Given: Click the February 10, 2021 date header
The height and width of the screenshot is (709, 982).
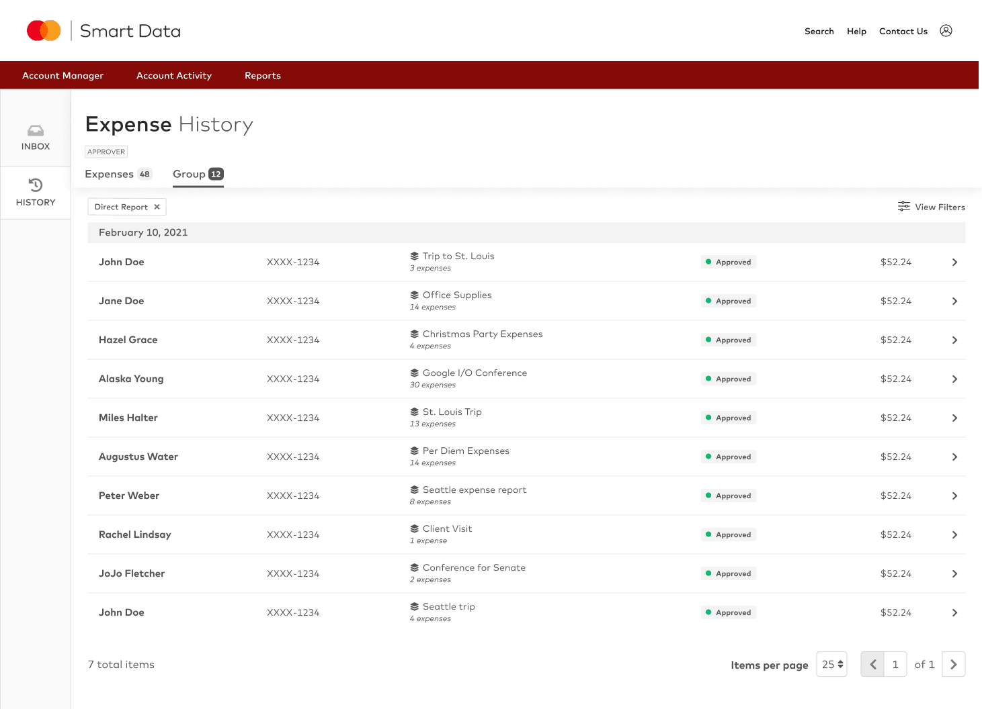Looking at the screenshot, I should [143, 232].
